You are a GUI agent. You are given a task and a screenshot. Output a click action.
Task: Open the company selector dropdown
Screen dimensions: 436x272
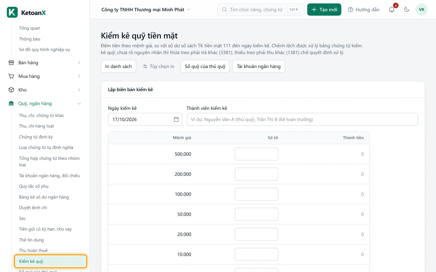click(146, 10)
